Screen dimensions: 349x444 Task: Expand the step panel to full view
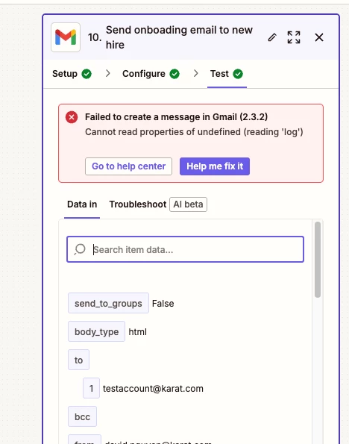[x=294, y=37]
